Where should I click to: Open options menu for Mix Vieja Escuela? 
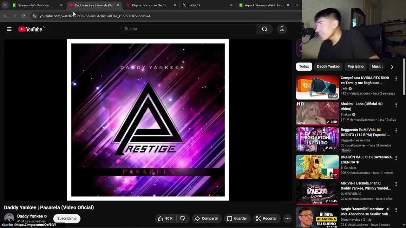(x=396, y=184)
